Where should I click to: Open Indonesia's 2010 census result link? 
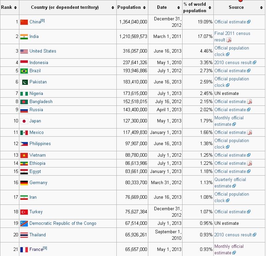233,63
